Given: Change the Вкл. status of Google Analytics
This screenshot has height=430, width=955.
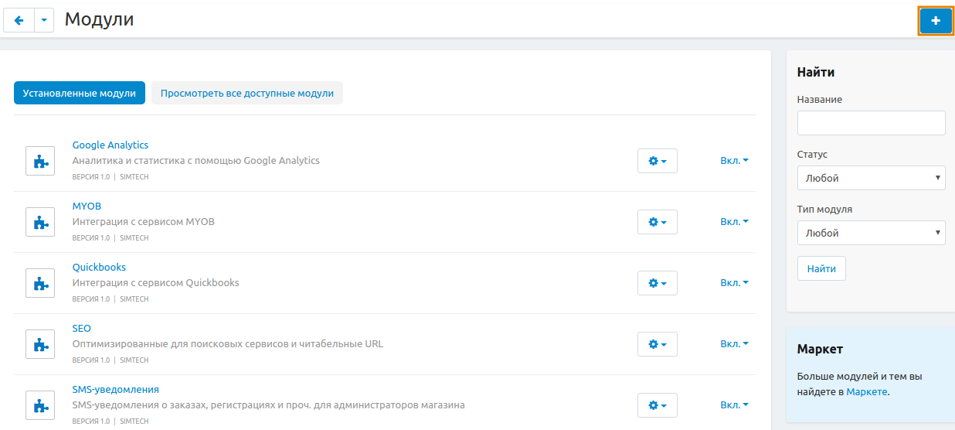Looking at the screenshot, I should point(734,161).
